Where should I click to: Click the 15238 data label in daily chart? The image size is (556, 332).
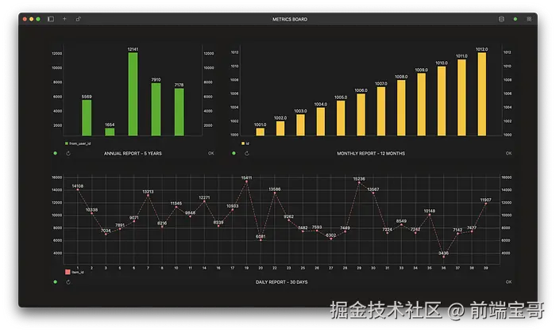359,179
